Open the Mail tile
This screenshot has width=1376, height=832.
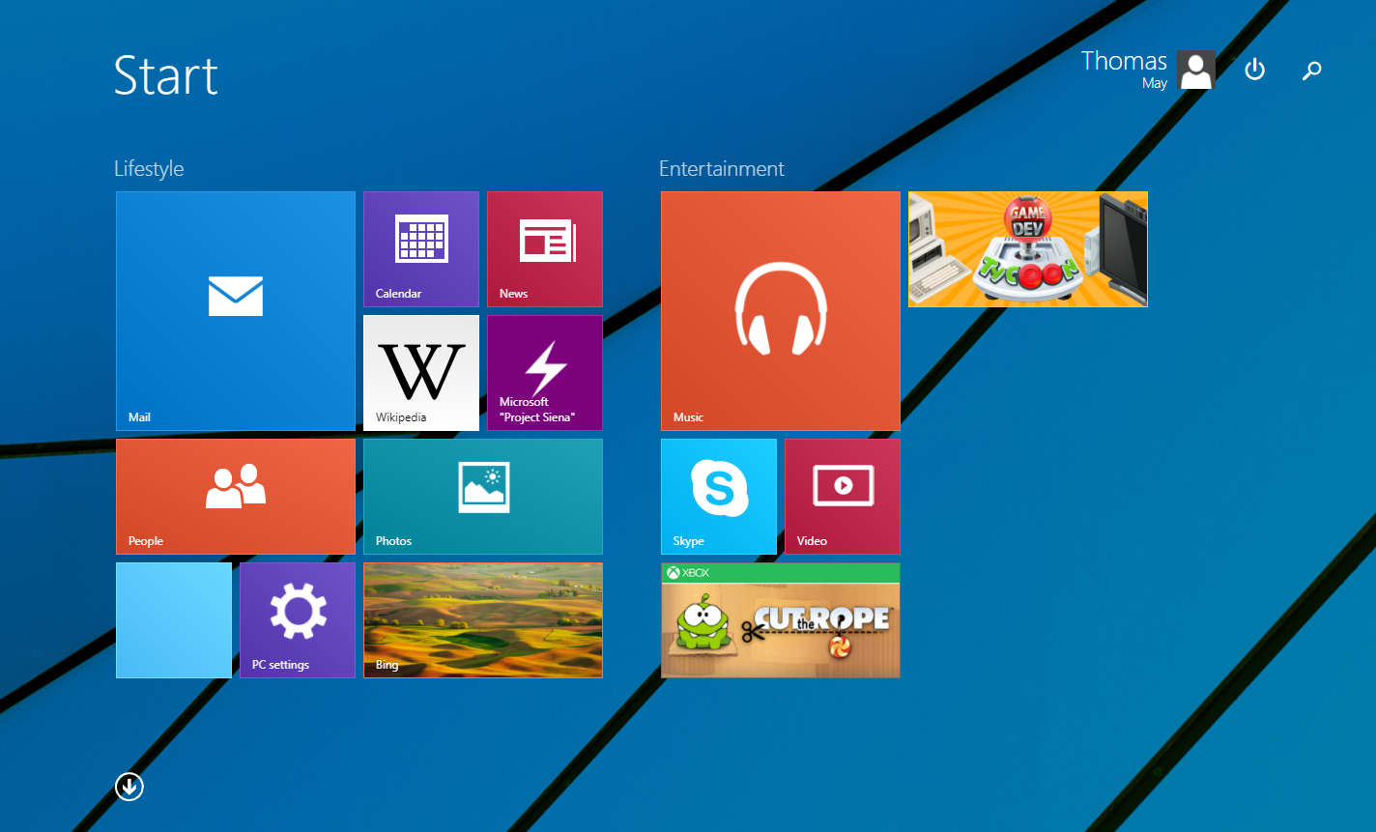(236, 311)
